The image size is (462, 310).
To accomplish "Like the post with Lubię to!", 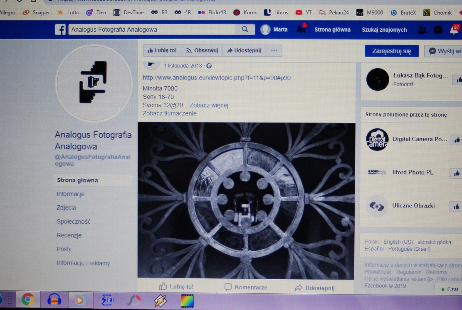I will pos(176,287).
